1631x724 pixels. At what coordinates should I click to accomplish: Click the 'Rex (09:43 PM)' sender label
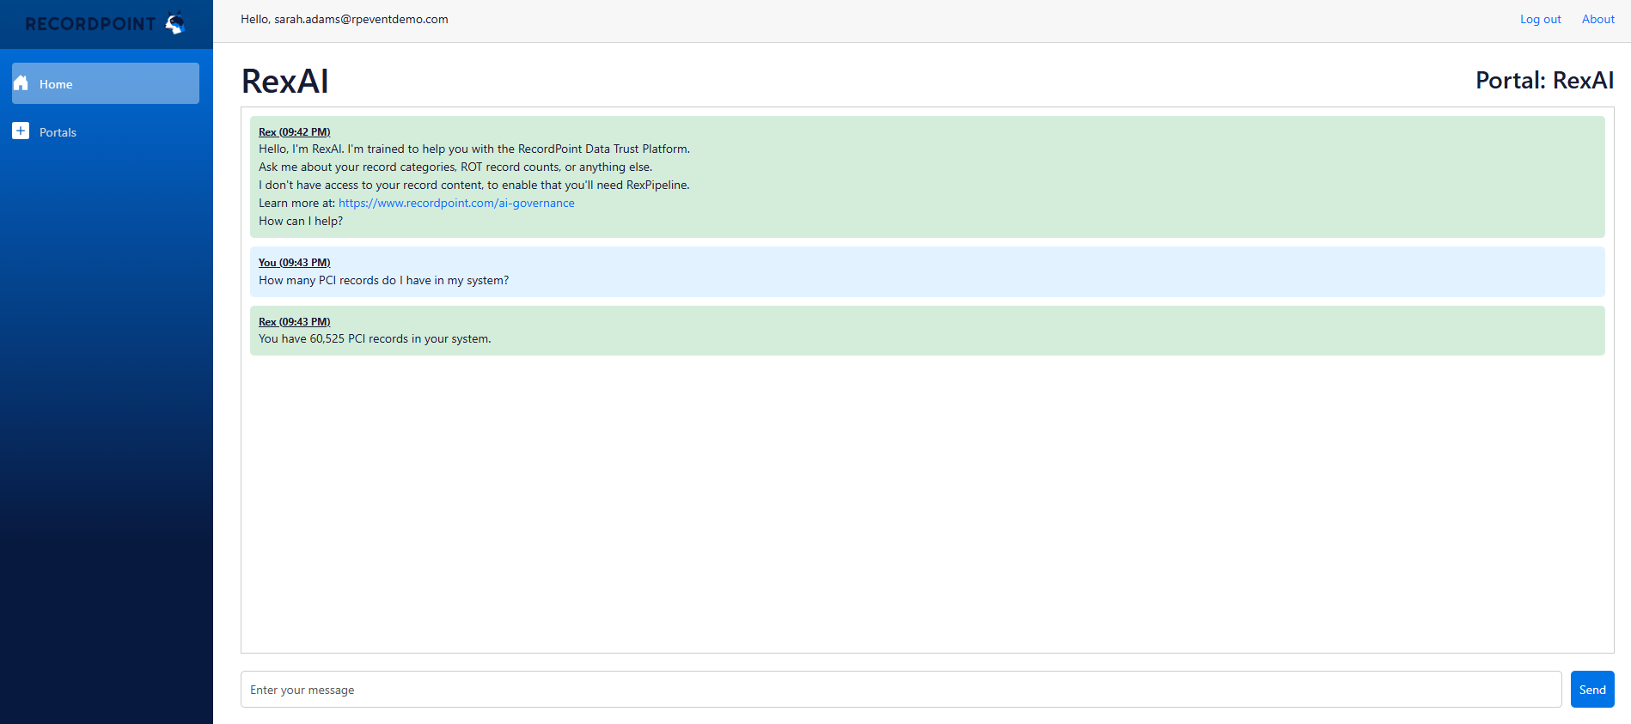(294, 321)
